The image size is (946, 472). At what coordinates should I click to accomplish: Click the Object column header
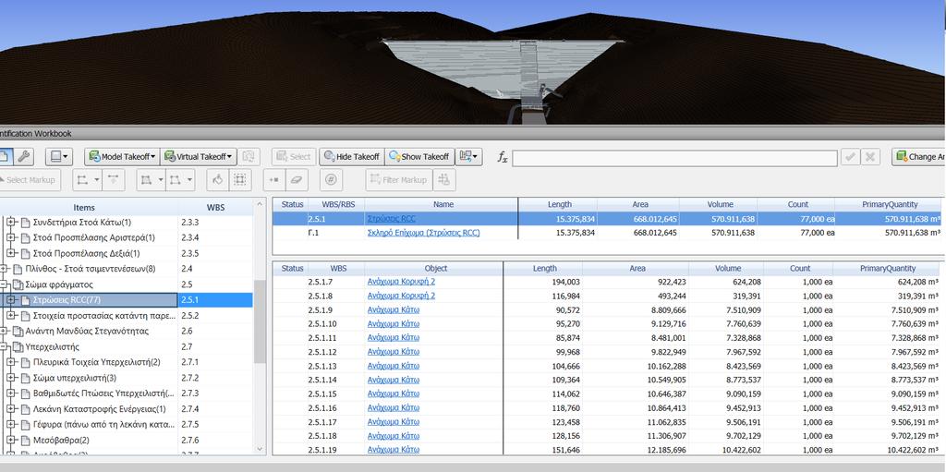(x=435, y=269)
